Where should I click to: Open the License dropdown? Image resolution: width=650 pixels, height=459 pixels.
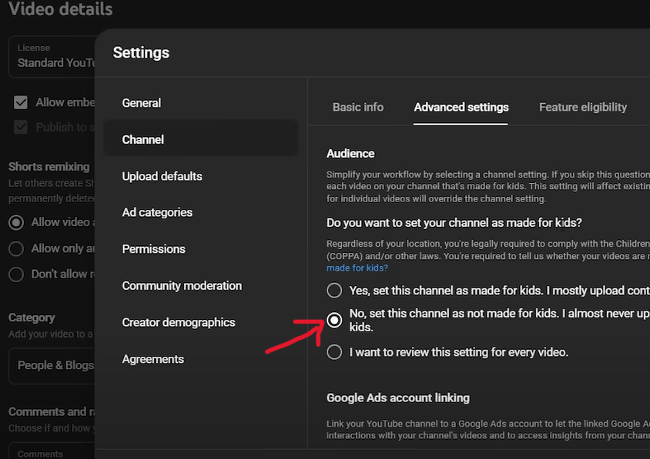pos(52,57)
